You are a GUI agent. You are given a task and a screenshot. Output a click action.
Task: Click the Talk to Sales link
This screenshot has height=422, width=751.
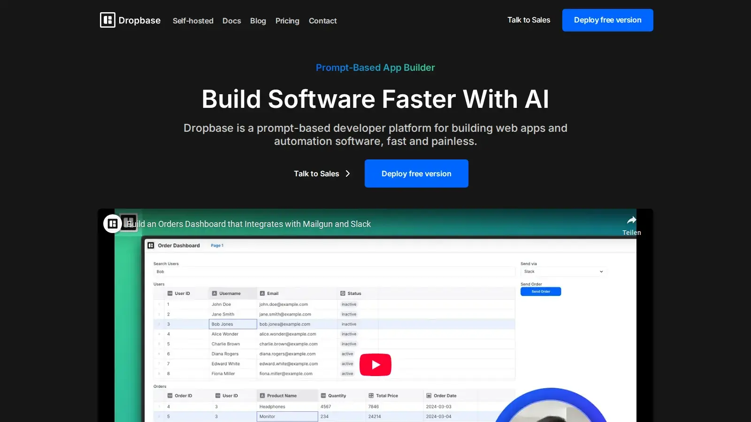(x=529, y=20)
